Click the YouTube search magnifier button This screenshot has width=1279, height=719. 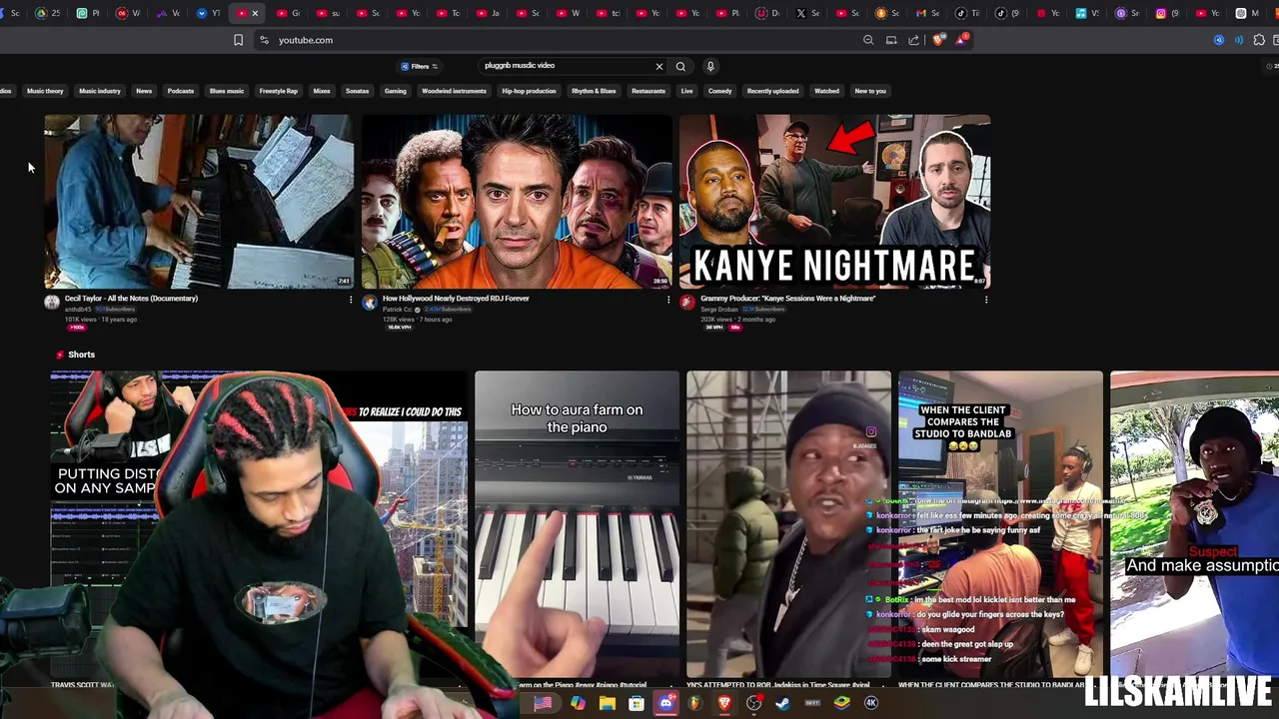pos(680,66)
